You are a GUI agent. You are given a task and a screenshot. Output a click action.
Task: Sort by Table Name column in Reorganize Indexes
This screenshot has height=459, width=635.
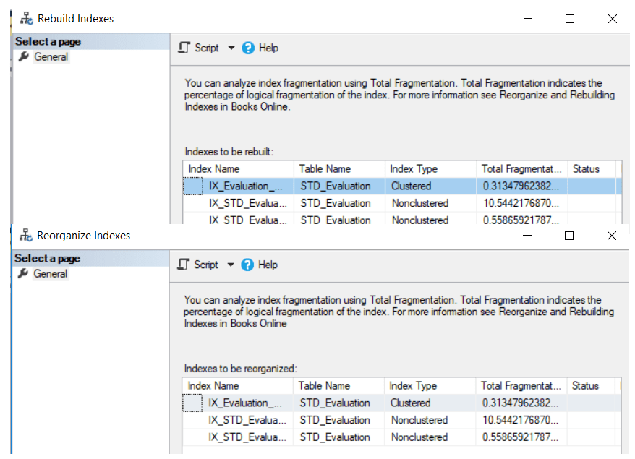click(x=338, y=386)
